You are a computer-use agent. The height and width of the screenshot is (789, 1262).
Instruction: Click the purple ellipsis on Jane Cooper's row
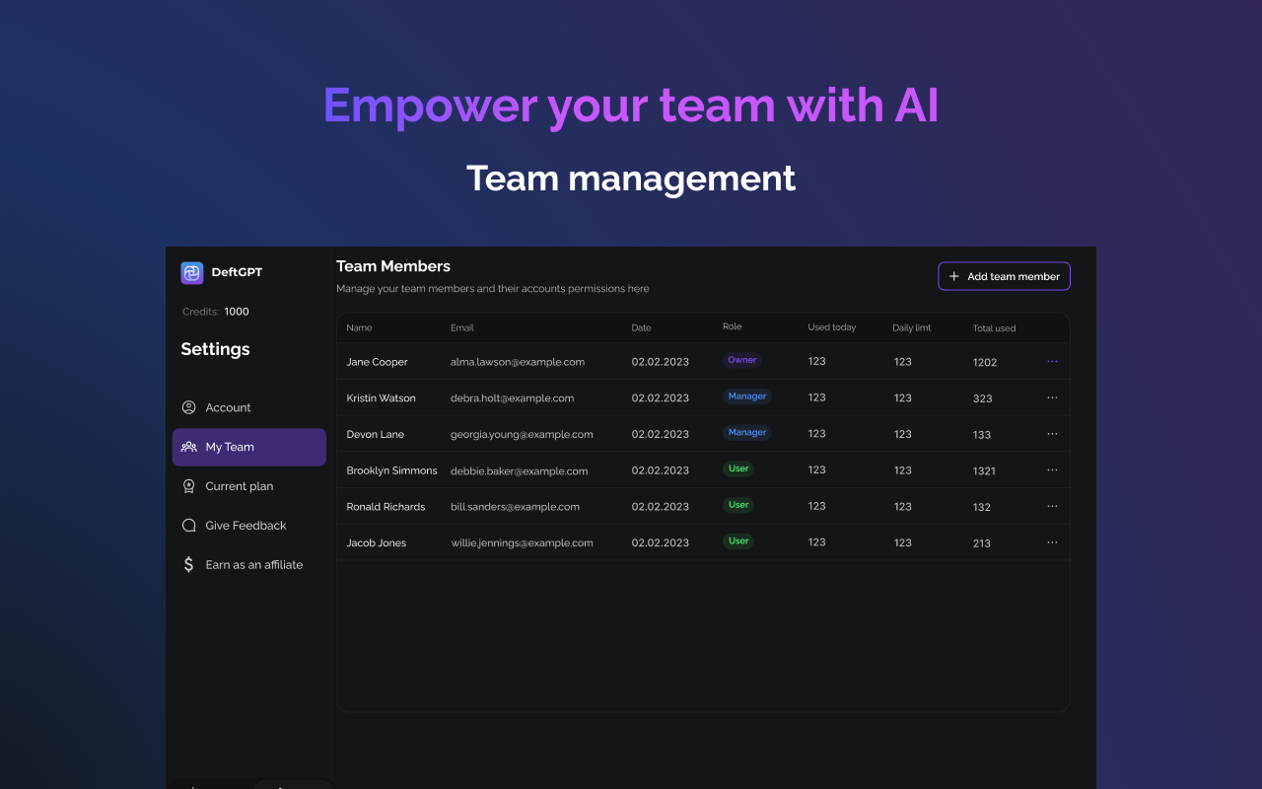pos(1052,361)
